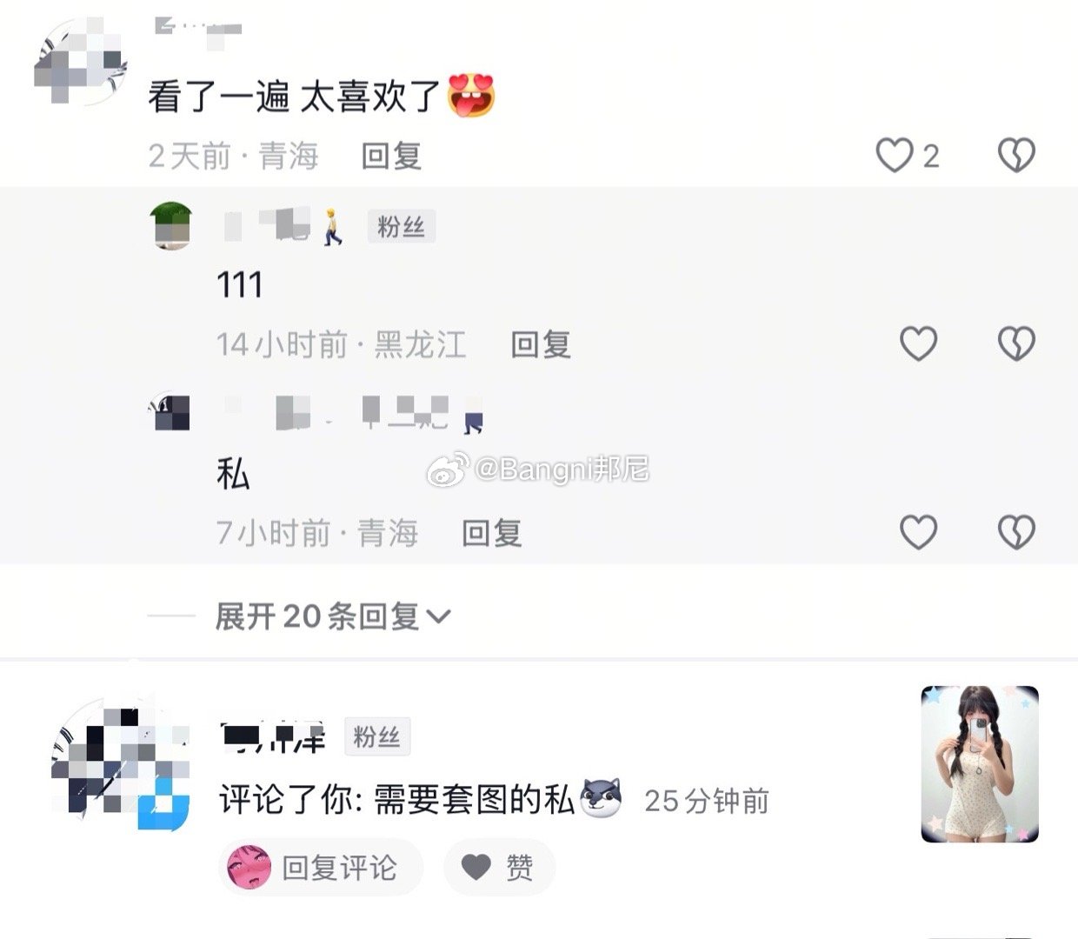Tap the 粉丝 badge beside the 111 replier
This screenshot has width=1078, height=939.
[x=401, y=226]
